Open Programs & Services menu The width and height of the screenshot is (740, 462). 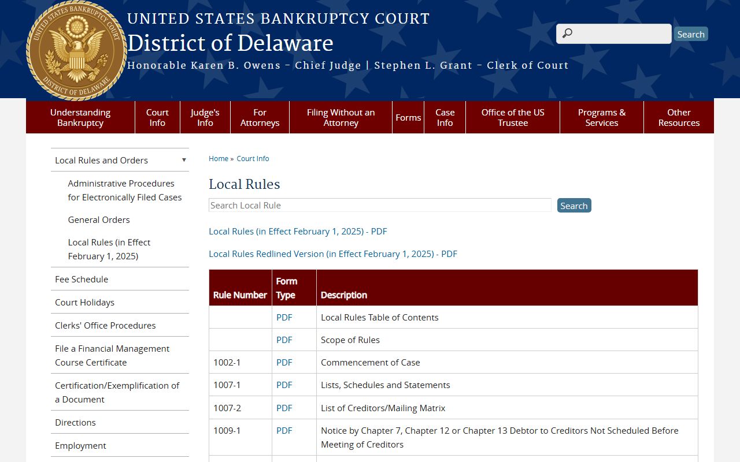pos(602,117)
